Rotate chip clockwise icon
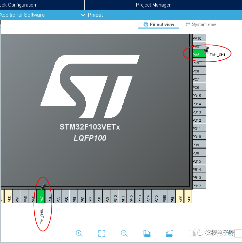Screen dimensions: 242x243 147,233
